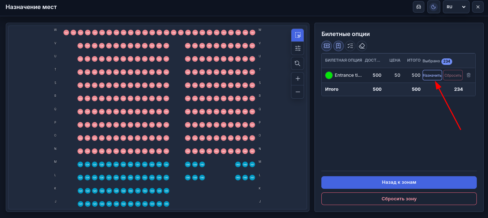
Task: Click Назад к зонам button
Action: (399, 182)
